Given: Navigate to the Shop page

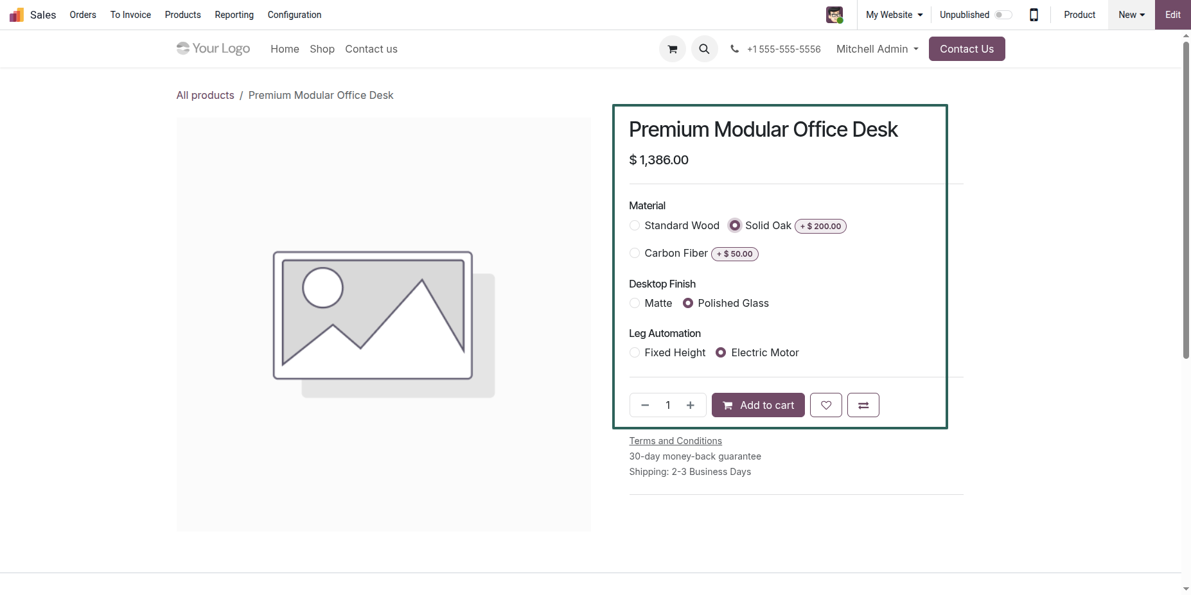Looking at the screenshot, I should pos(322,49).
